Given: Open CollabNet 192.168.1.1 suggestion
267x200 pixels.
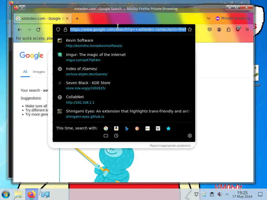Looking at the screenshot, I should [124, 99].
